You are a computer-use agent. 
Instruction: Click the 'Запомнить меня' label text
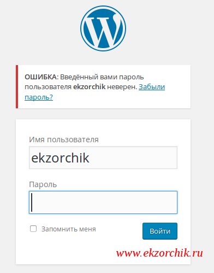pyautogui.click(x=68, y=229)
